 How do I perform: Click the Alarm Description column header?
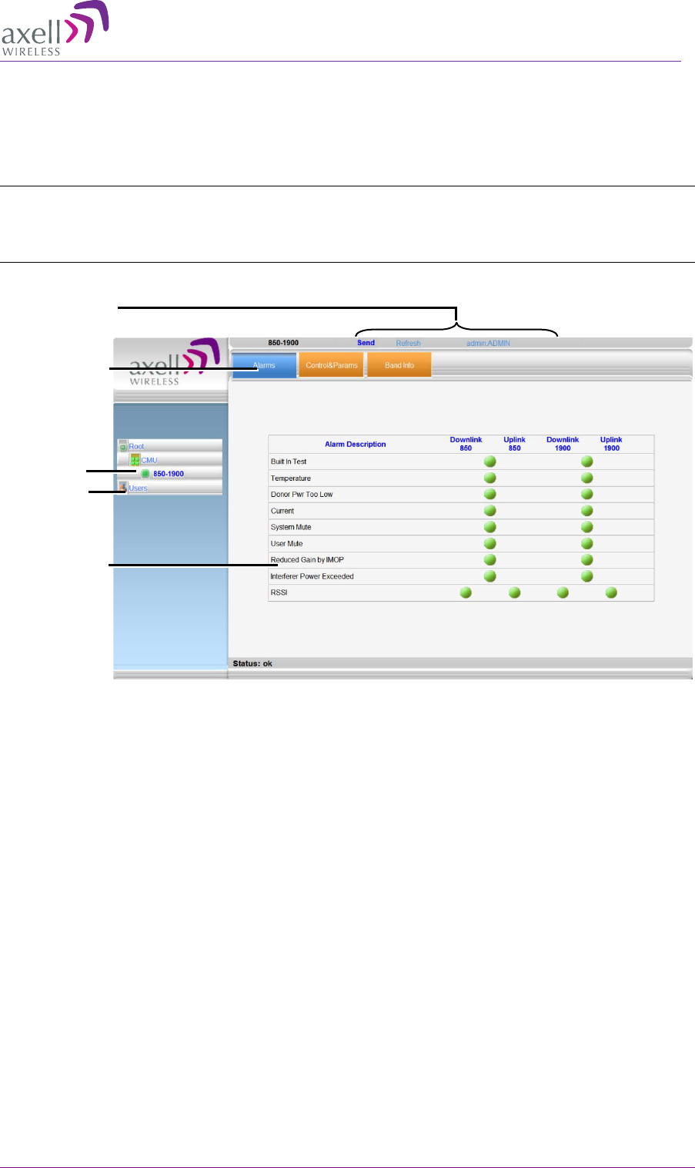356,444
